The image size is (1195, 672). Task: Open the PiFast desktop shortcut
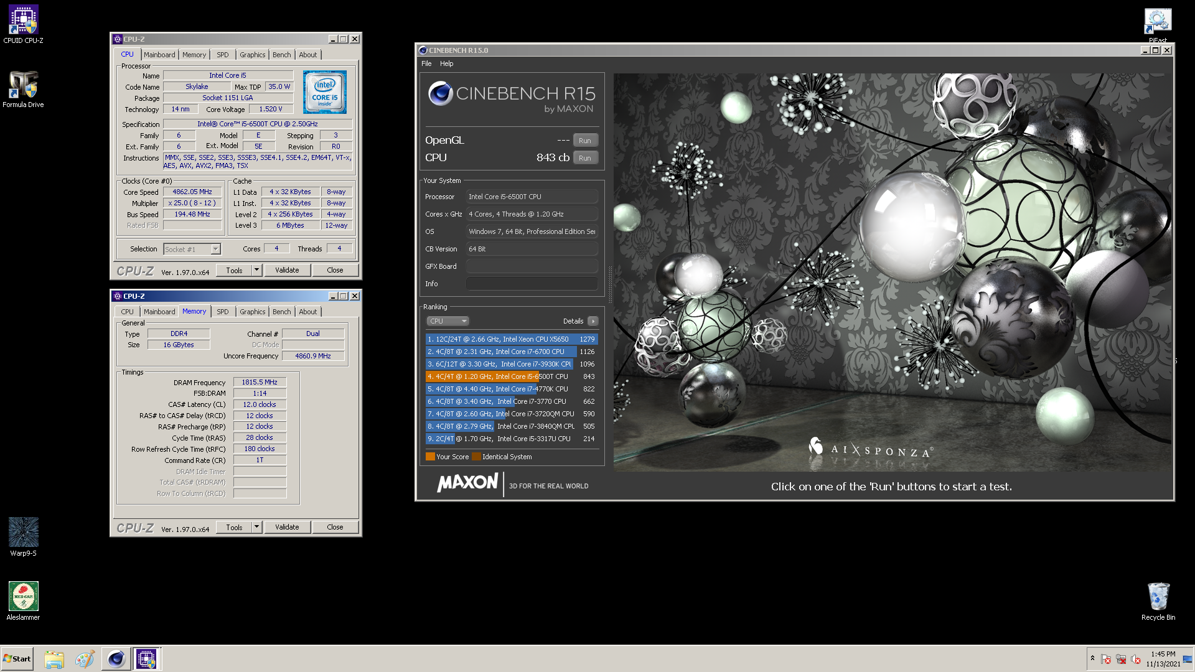(1158, 24)
